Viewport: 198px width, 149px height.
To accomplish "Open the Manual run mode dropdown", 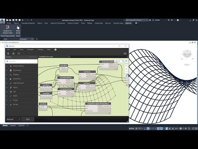I will pos(14,119).
